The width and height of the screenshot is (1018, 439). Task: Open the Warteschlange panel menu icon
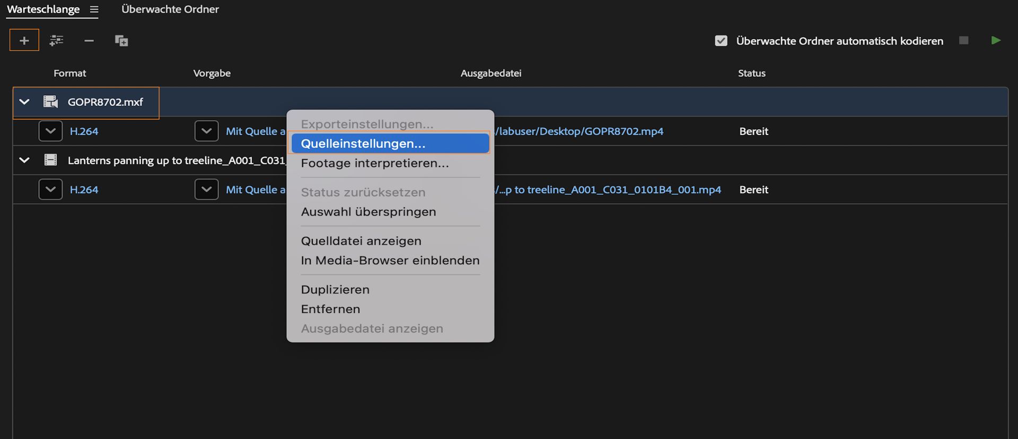[x=94, y=10]
